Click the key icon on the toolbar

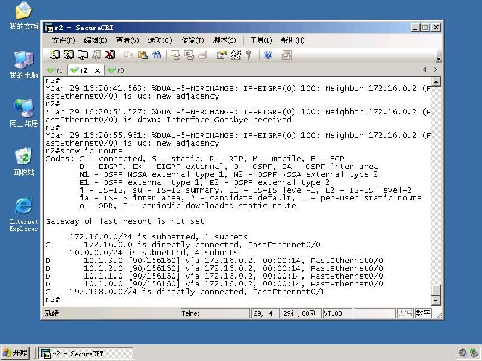click(249, 55)
